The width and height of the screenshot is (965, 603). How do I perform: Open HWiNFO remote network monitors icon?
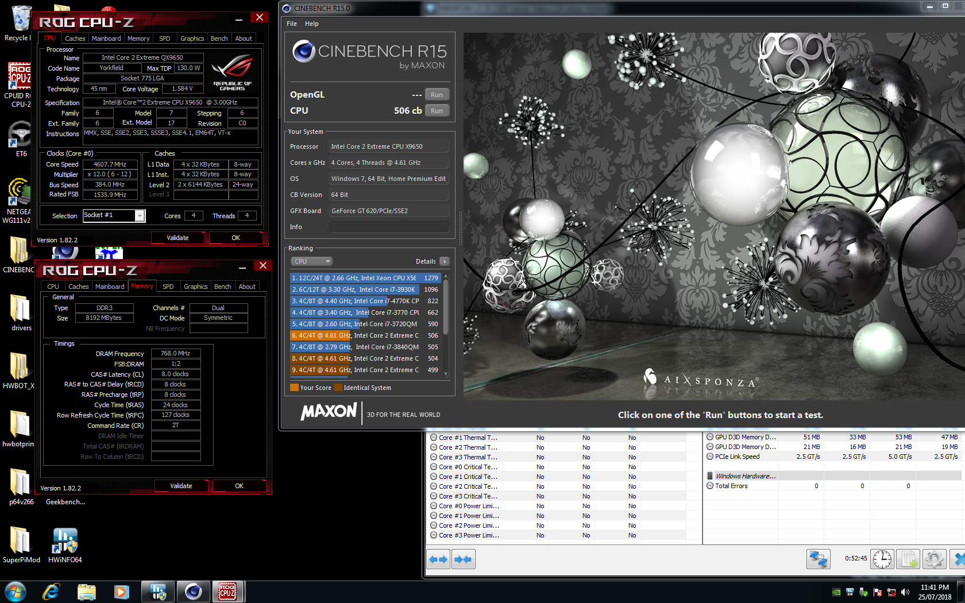[818, 559]
